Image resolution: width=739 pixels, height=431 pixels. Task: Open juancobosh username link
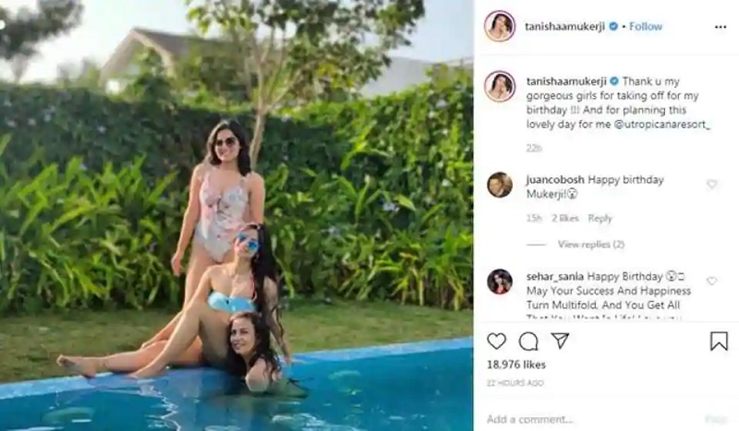click(x=555, y=179)
